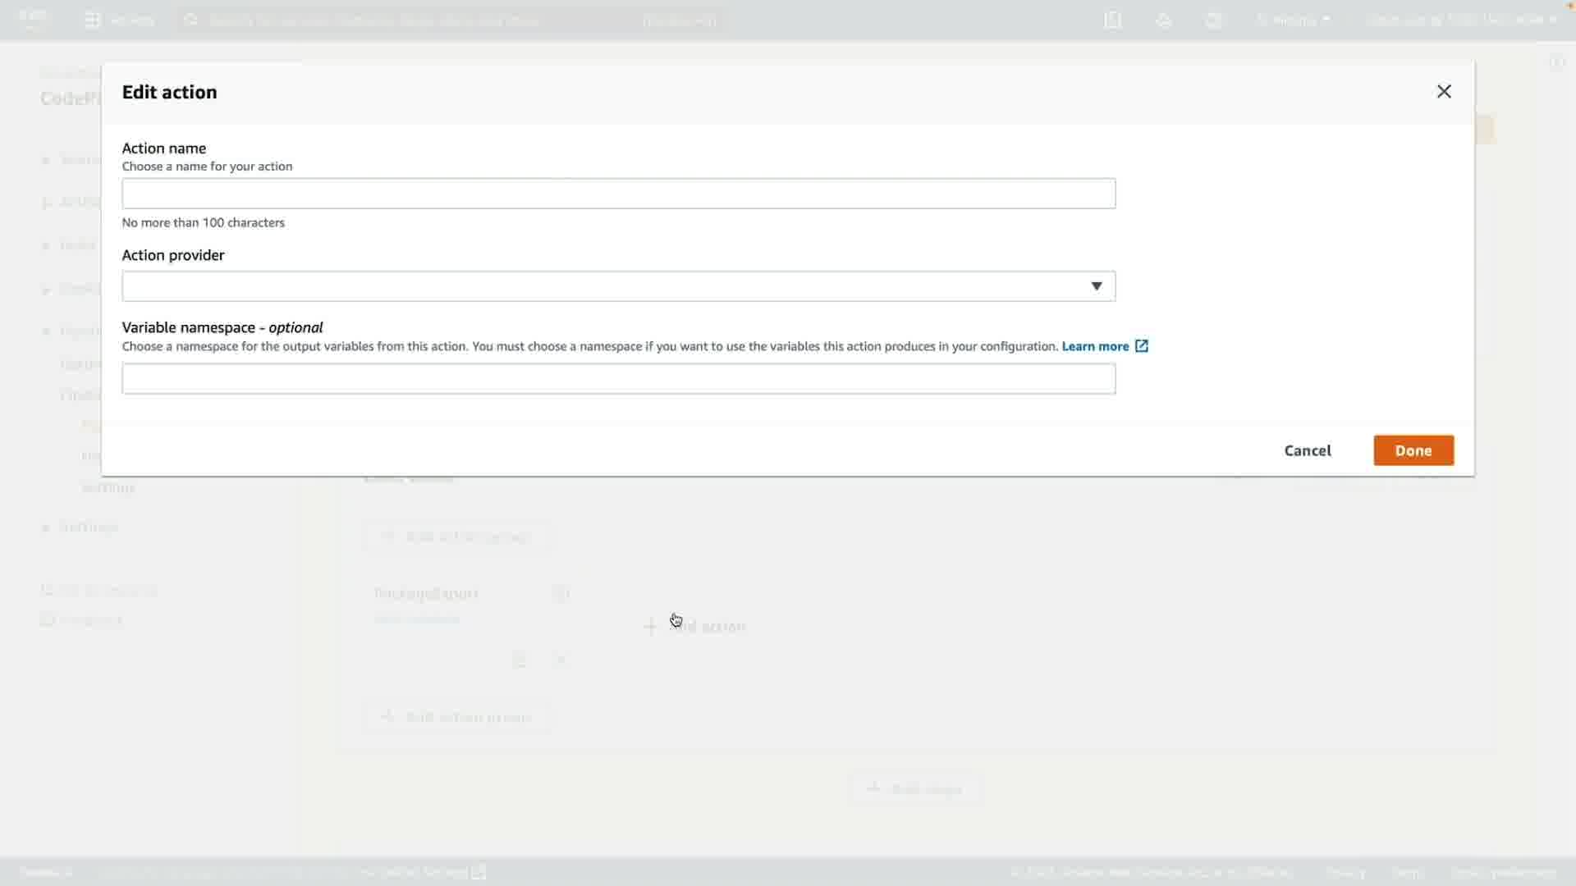Open the notifications bell icon

[1164, 21]
